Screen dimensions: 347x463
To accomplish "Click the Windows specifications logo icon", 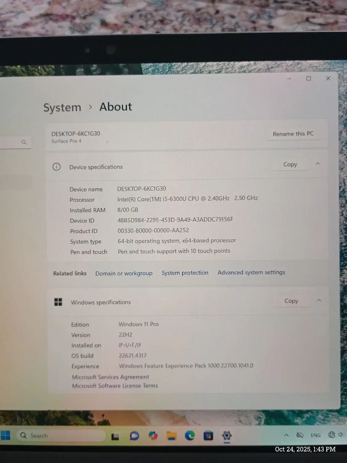I will click(58, 302).
